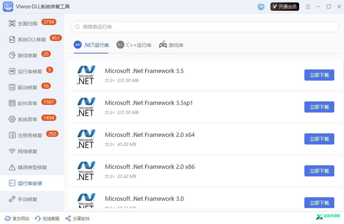
Task: Click the blue screen icon in title bar
Action: click(261, 7)
